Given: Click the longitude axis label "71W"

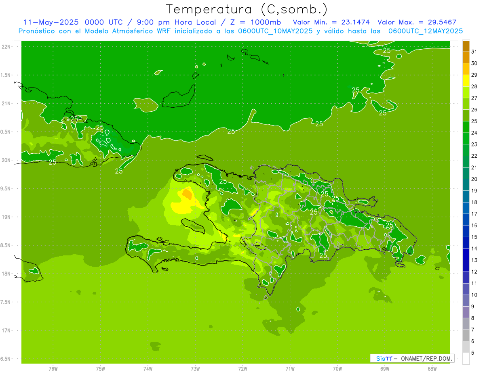Looking at the screenshot, I should pyautogui.click(x=290, y=369).
